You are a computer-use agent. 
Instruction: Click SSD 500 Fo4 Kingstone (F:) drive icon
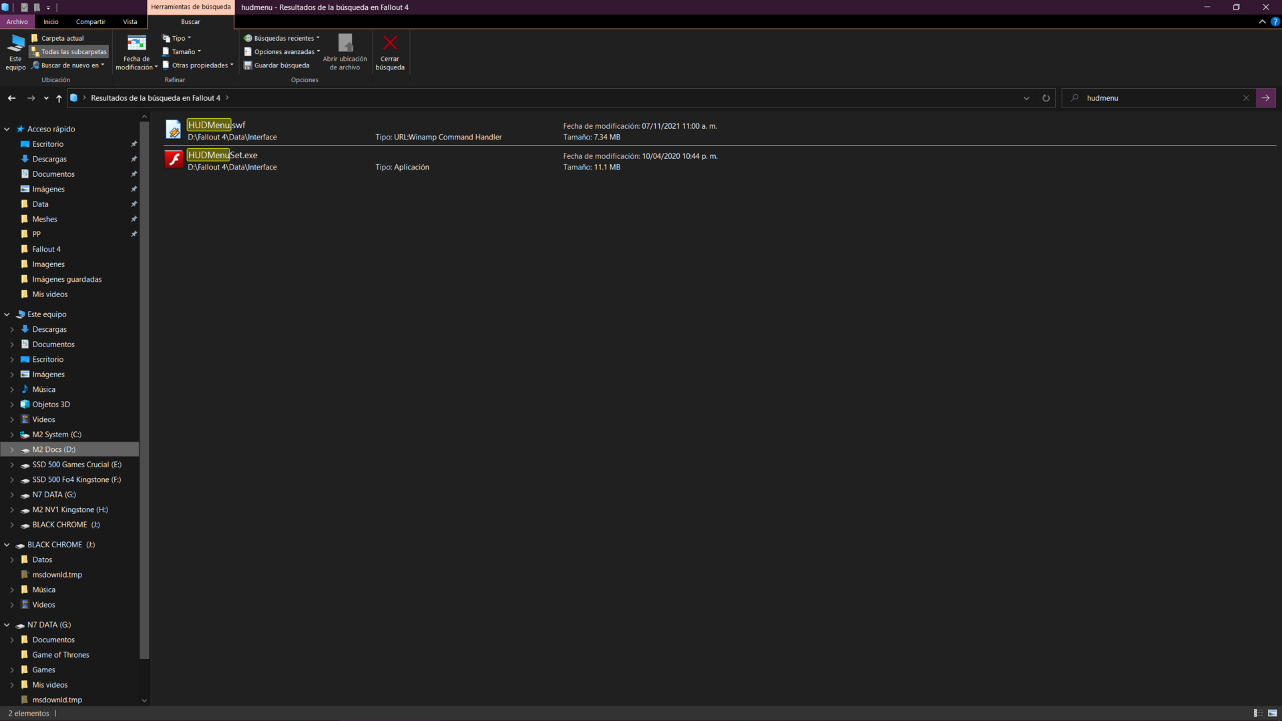click(25, 480)
